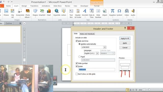The height and width of the screenshot is (92, 163).
Task: Insert a SmartArt graphic
Action: pyautogui.click(x=42, y=13)
